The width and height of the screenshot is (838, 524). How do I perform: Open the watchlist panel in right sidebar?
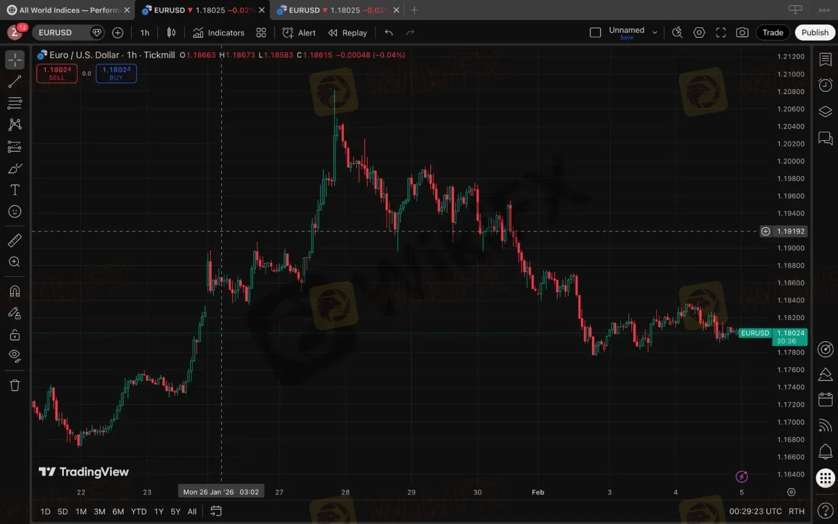[x=825, y=60]
